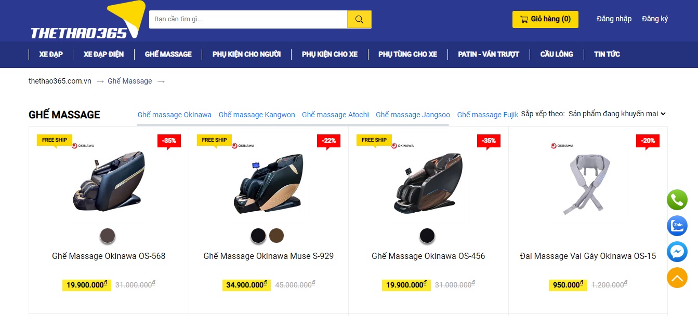Screen dimensions: 698x316
Task: Select the PATIN - VÁN TRƯỢT menu
Action: tap(489, 54)
